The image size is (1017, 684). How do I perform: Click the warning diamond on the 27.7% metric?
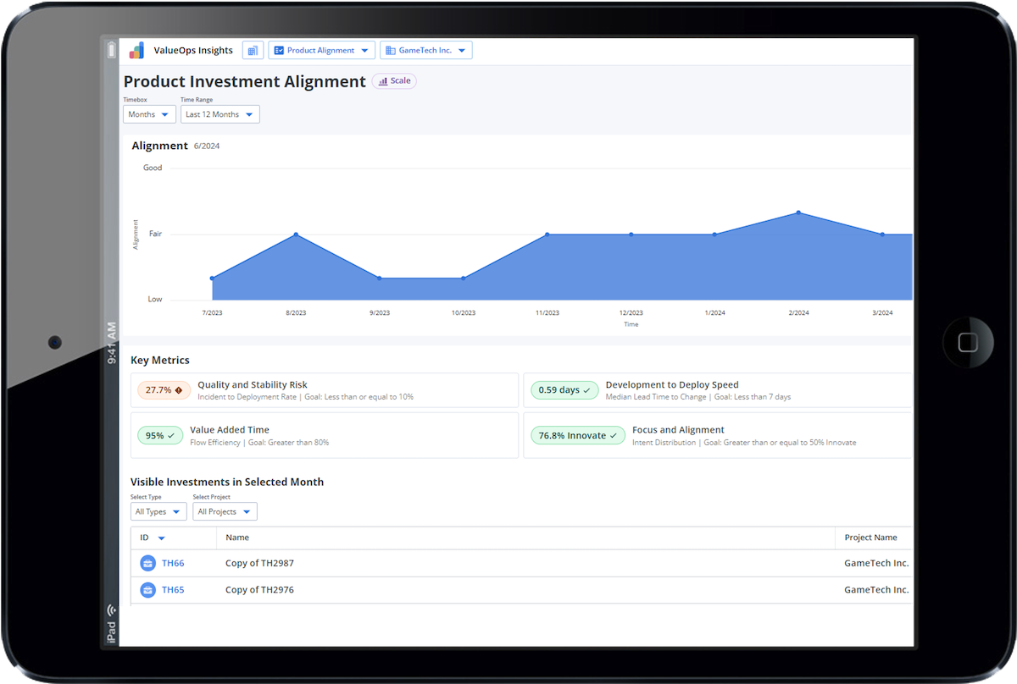180,390
